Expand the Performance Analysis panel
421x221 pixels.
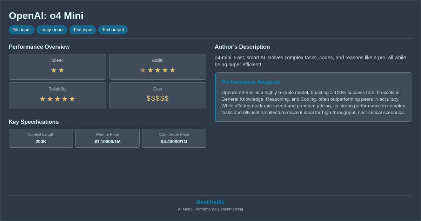[313, 97]
